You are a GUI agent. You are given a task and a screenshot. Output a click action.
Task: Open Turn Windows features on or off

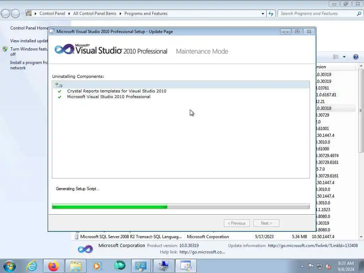pos(29,52)
